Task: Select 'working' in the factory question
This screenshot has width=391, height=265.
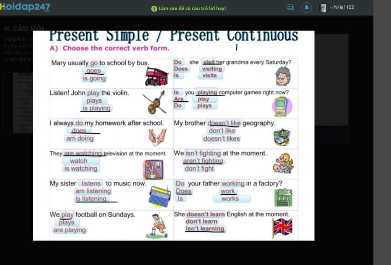Action: (x=233, y=183)
